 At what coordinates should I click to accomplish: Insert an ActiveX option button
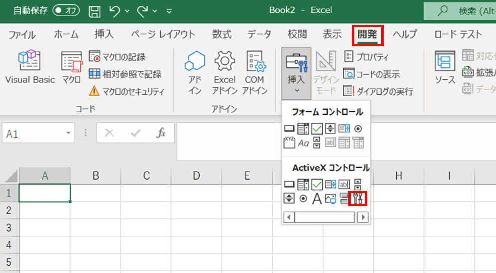click(303, 199)
